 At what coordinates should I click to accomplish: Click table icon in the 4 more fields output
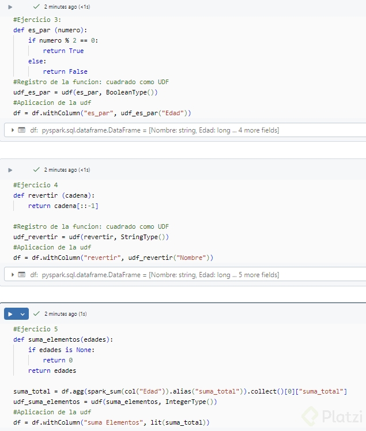coord(22,130)
